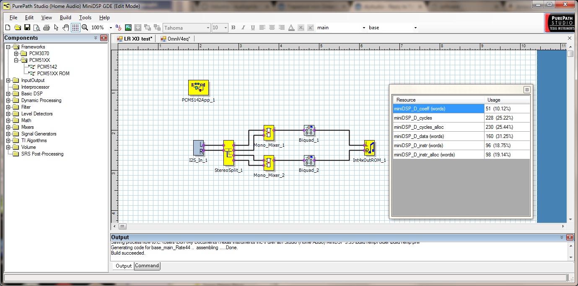
Task: Select the I2S_In_1 input block
Action: coord(198,148)
